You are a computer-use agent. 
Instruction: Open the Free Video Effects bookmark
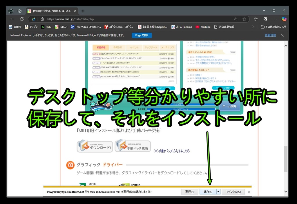click(x=86, y=27)
